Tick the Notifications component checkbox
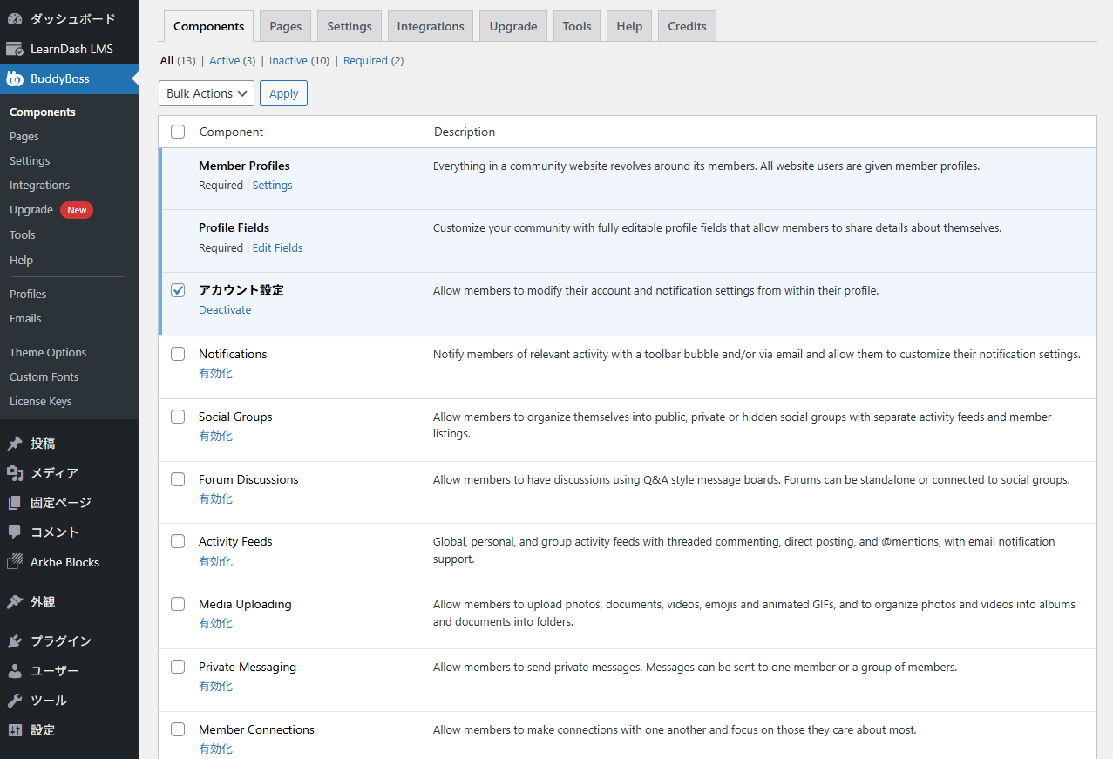 pyautogui.click(x=178, y=354)
